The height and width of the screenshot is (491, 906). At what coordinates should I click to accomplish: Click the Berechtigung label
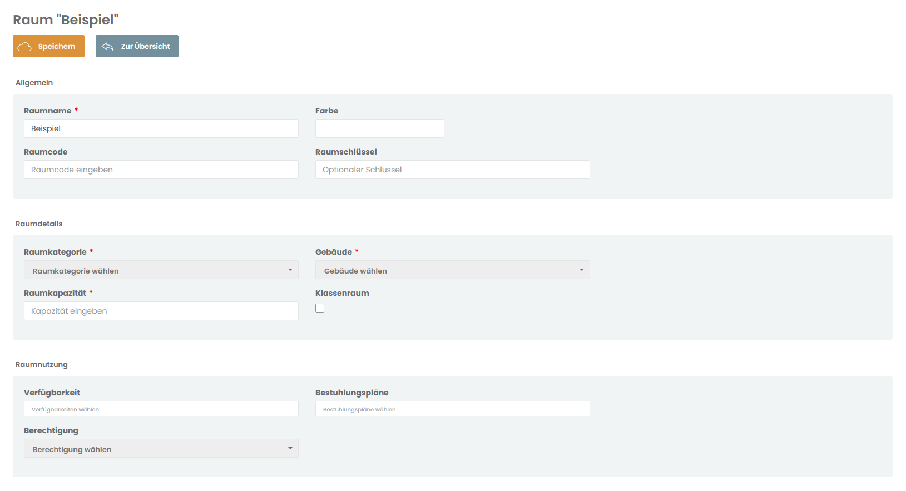pos(51,430)
